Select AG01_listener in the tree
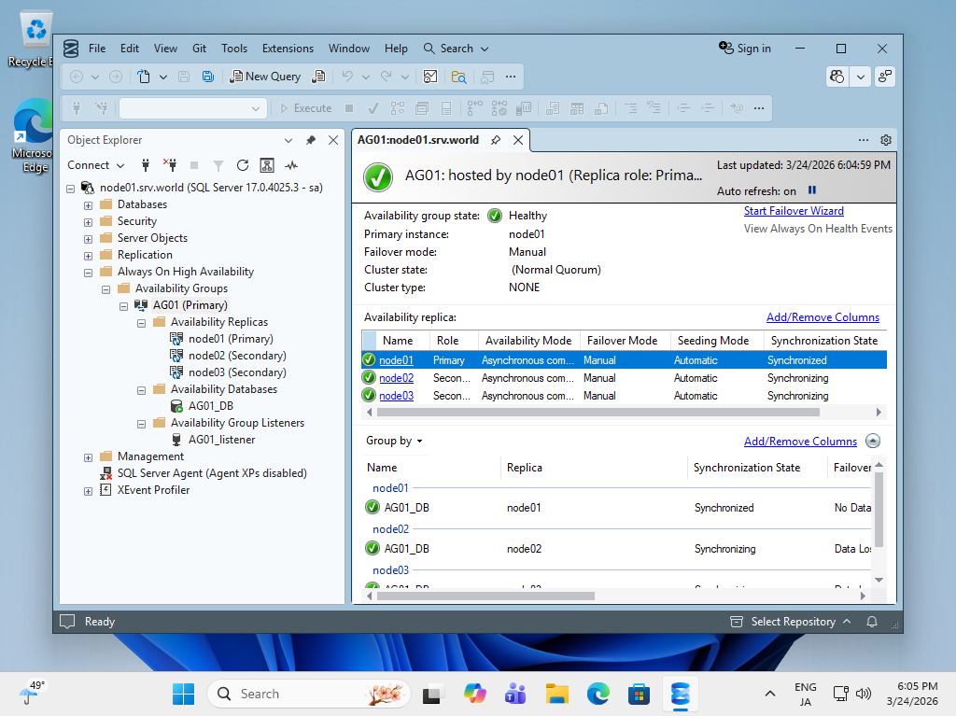956x716 pixels. point(221,439)
